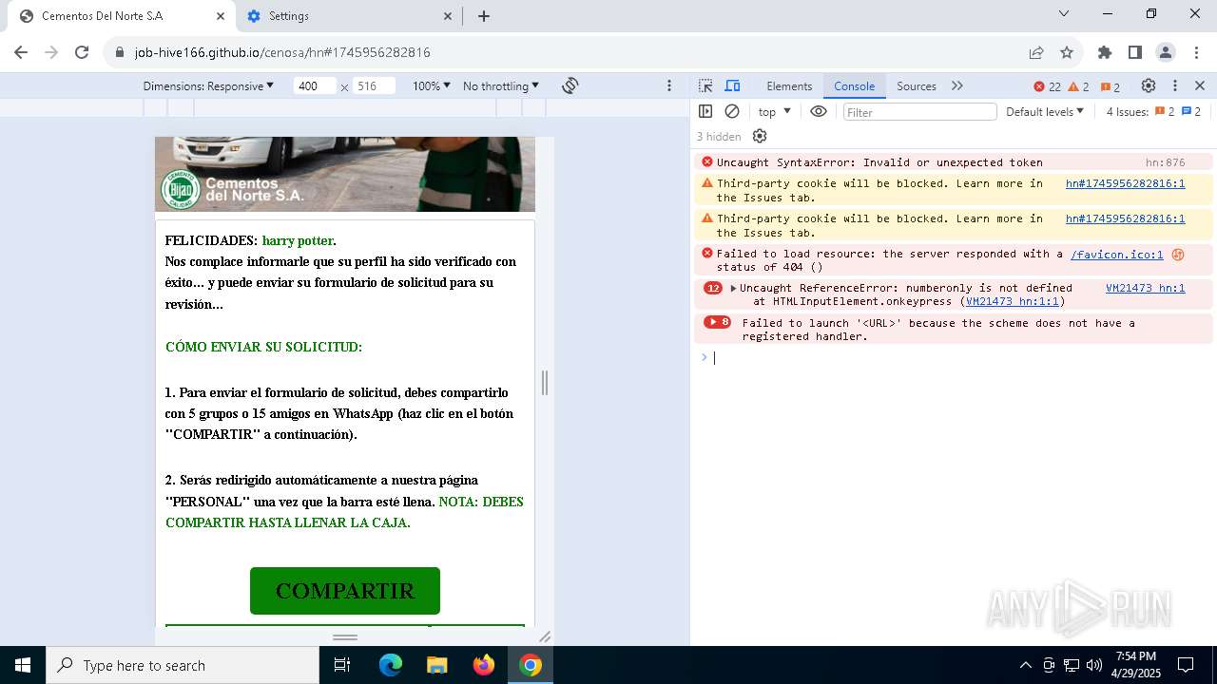This screenshot has height=684, width=1217.
Task: Open Task View on the taskbar
Action: [342, 665]
